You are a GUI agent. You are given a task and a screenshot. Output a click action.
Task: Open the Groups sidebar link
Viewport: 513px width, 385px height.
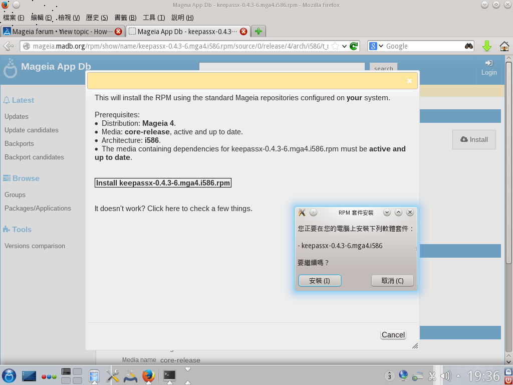(x=15, y=195)
